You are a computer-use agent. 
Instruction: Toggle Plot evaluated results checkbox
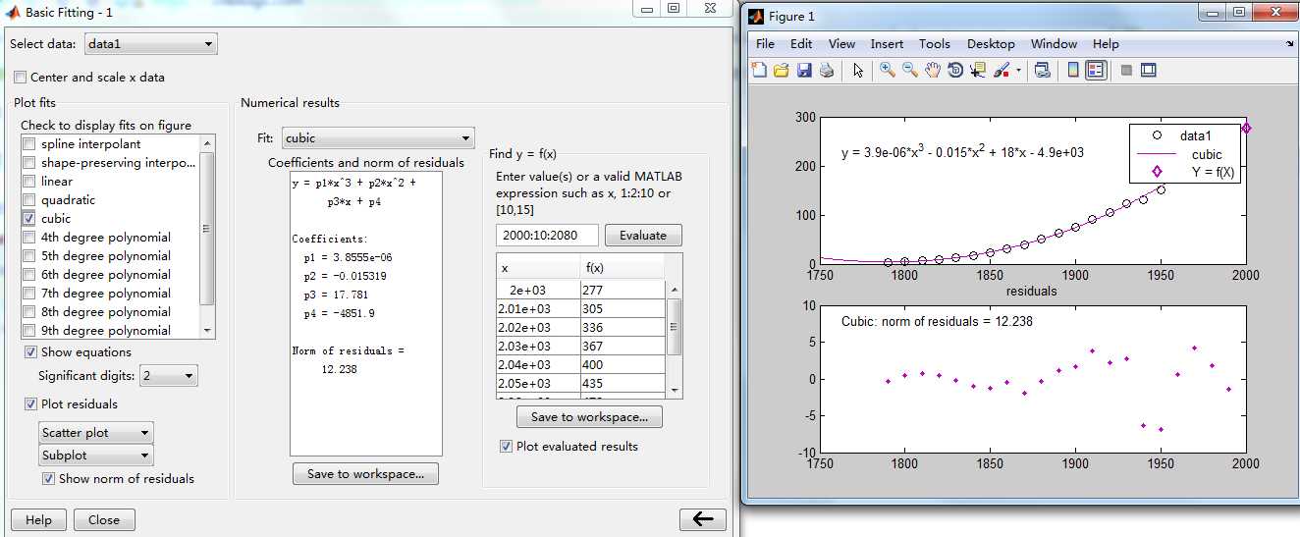coord(507,447)
